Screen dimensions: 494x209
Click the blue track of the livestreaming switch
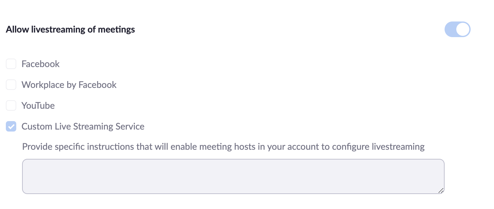450,30
